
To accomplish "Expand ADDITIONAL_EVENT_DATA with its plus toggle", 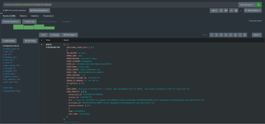I will pos(92,47).
